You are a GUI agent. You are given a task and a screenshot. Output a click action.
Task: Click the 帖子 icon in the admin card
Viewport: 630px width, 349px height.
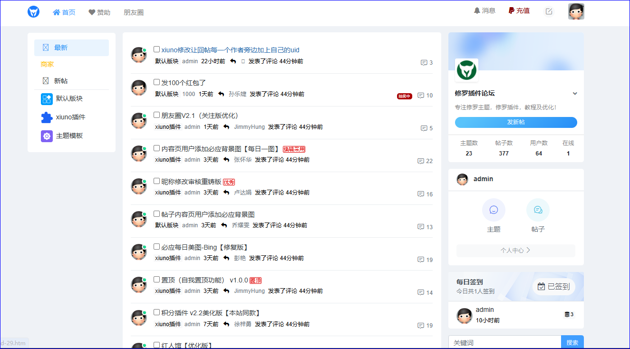tap(538, 210)
